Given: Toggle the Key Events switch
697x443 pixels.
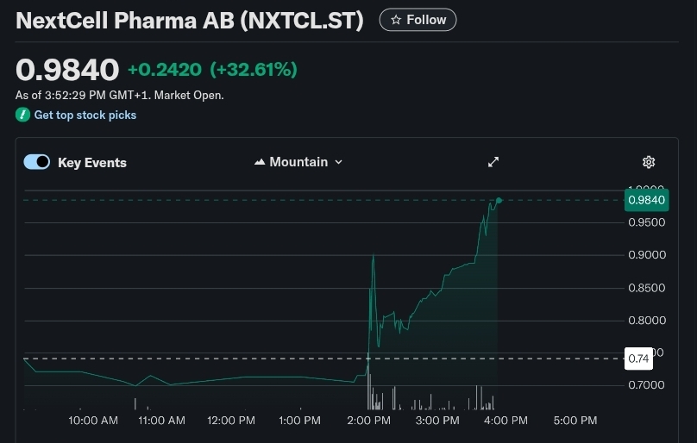Looking at the screenshot, I should (37, 162).
